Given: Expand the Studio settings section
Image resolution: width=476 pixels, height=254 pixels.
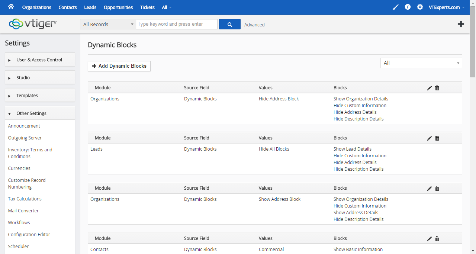Looking at the screenshot, I should 40,77.
